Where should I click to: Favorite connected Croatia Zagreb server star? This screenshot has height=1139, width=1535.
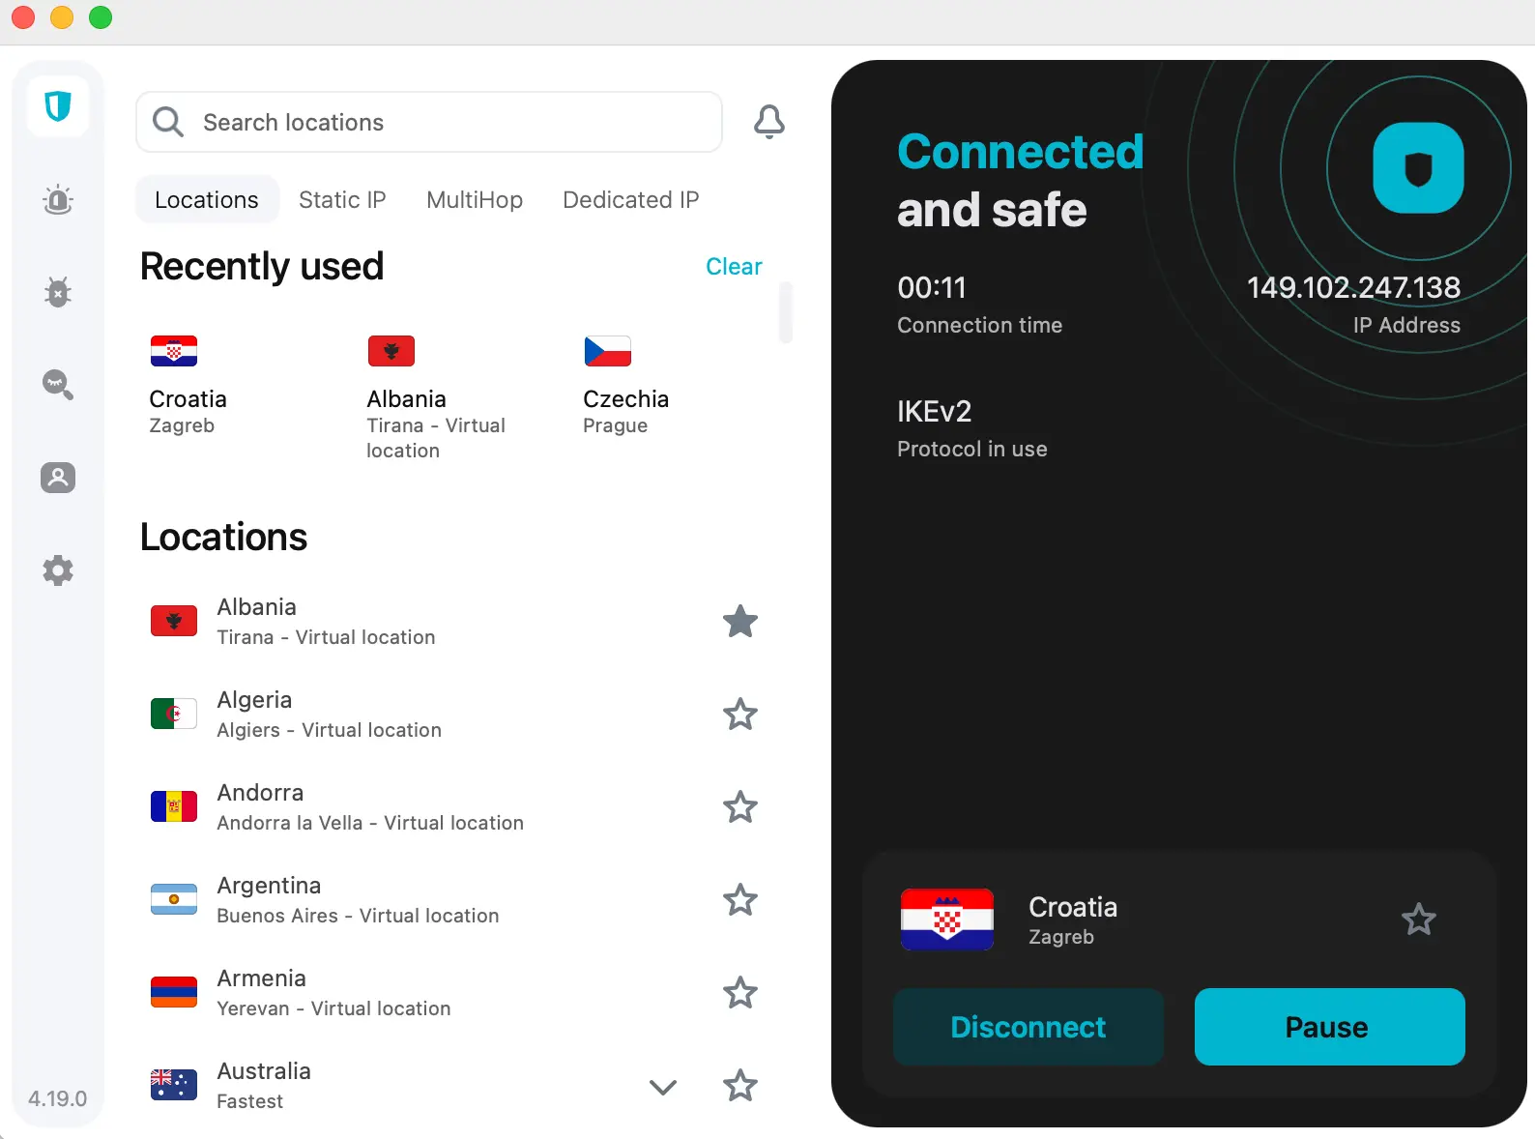tap(1419, 919)
